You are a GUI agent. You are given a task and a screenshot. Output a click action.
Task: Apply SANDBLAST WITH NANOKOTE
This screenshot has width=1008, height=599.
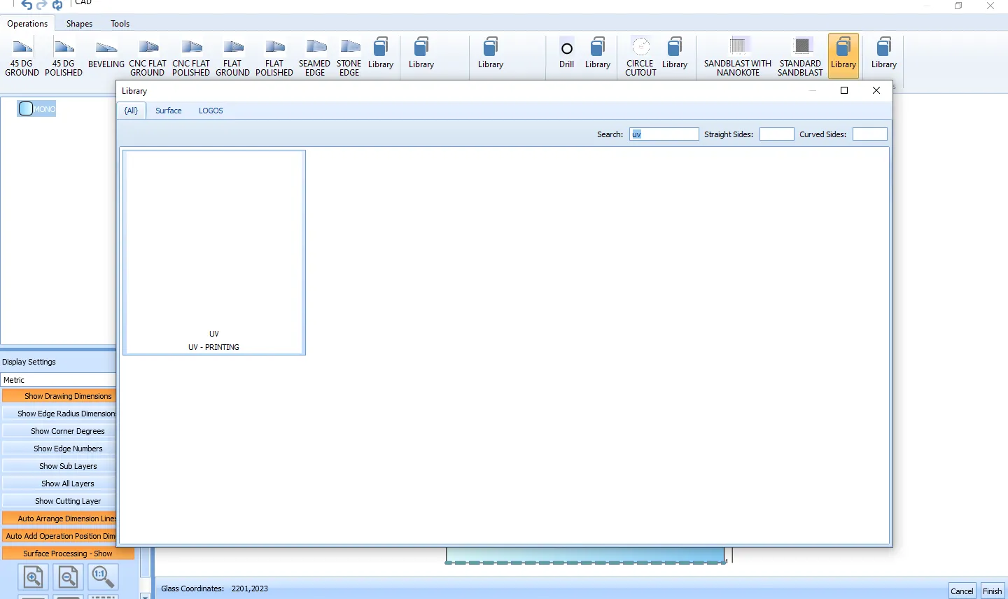pyautogui.click(x=738, y=57)
